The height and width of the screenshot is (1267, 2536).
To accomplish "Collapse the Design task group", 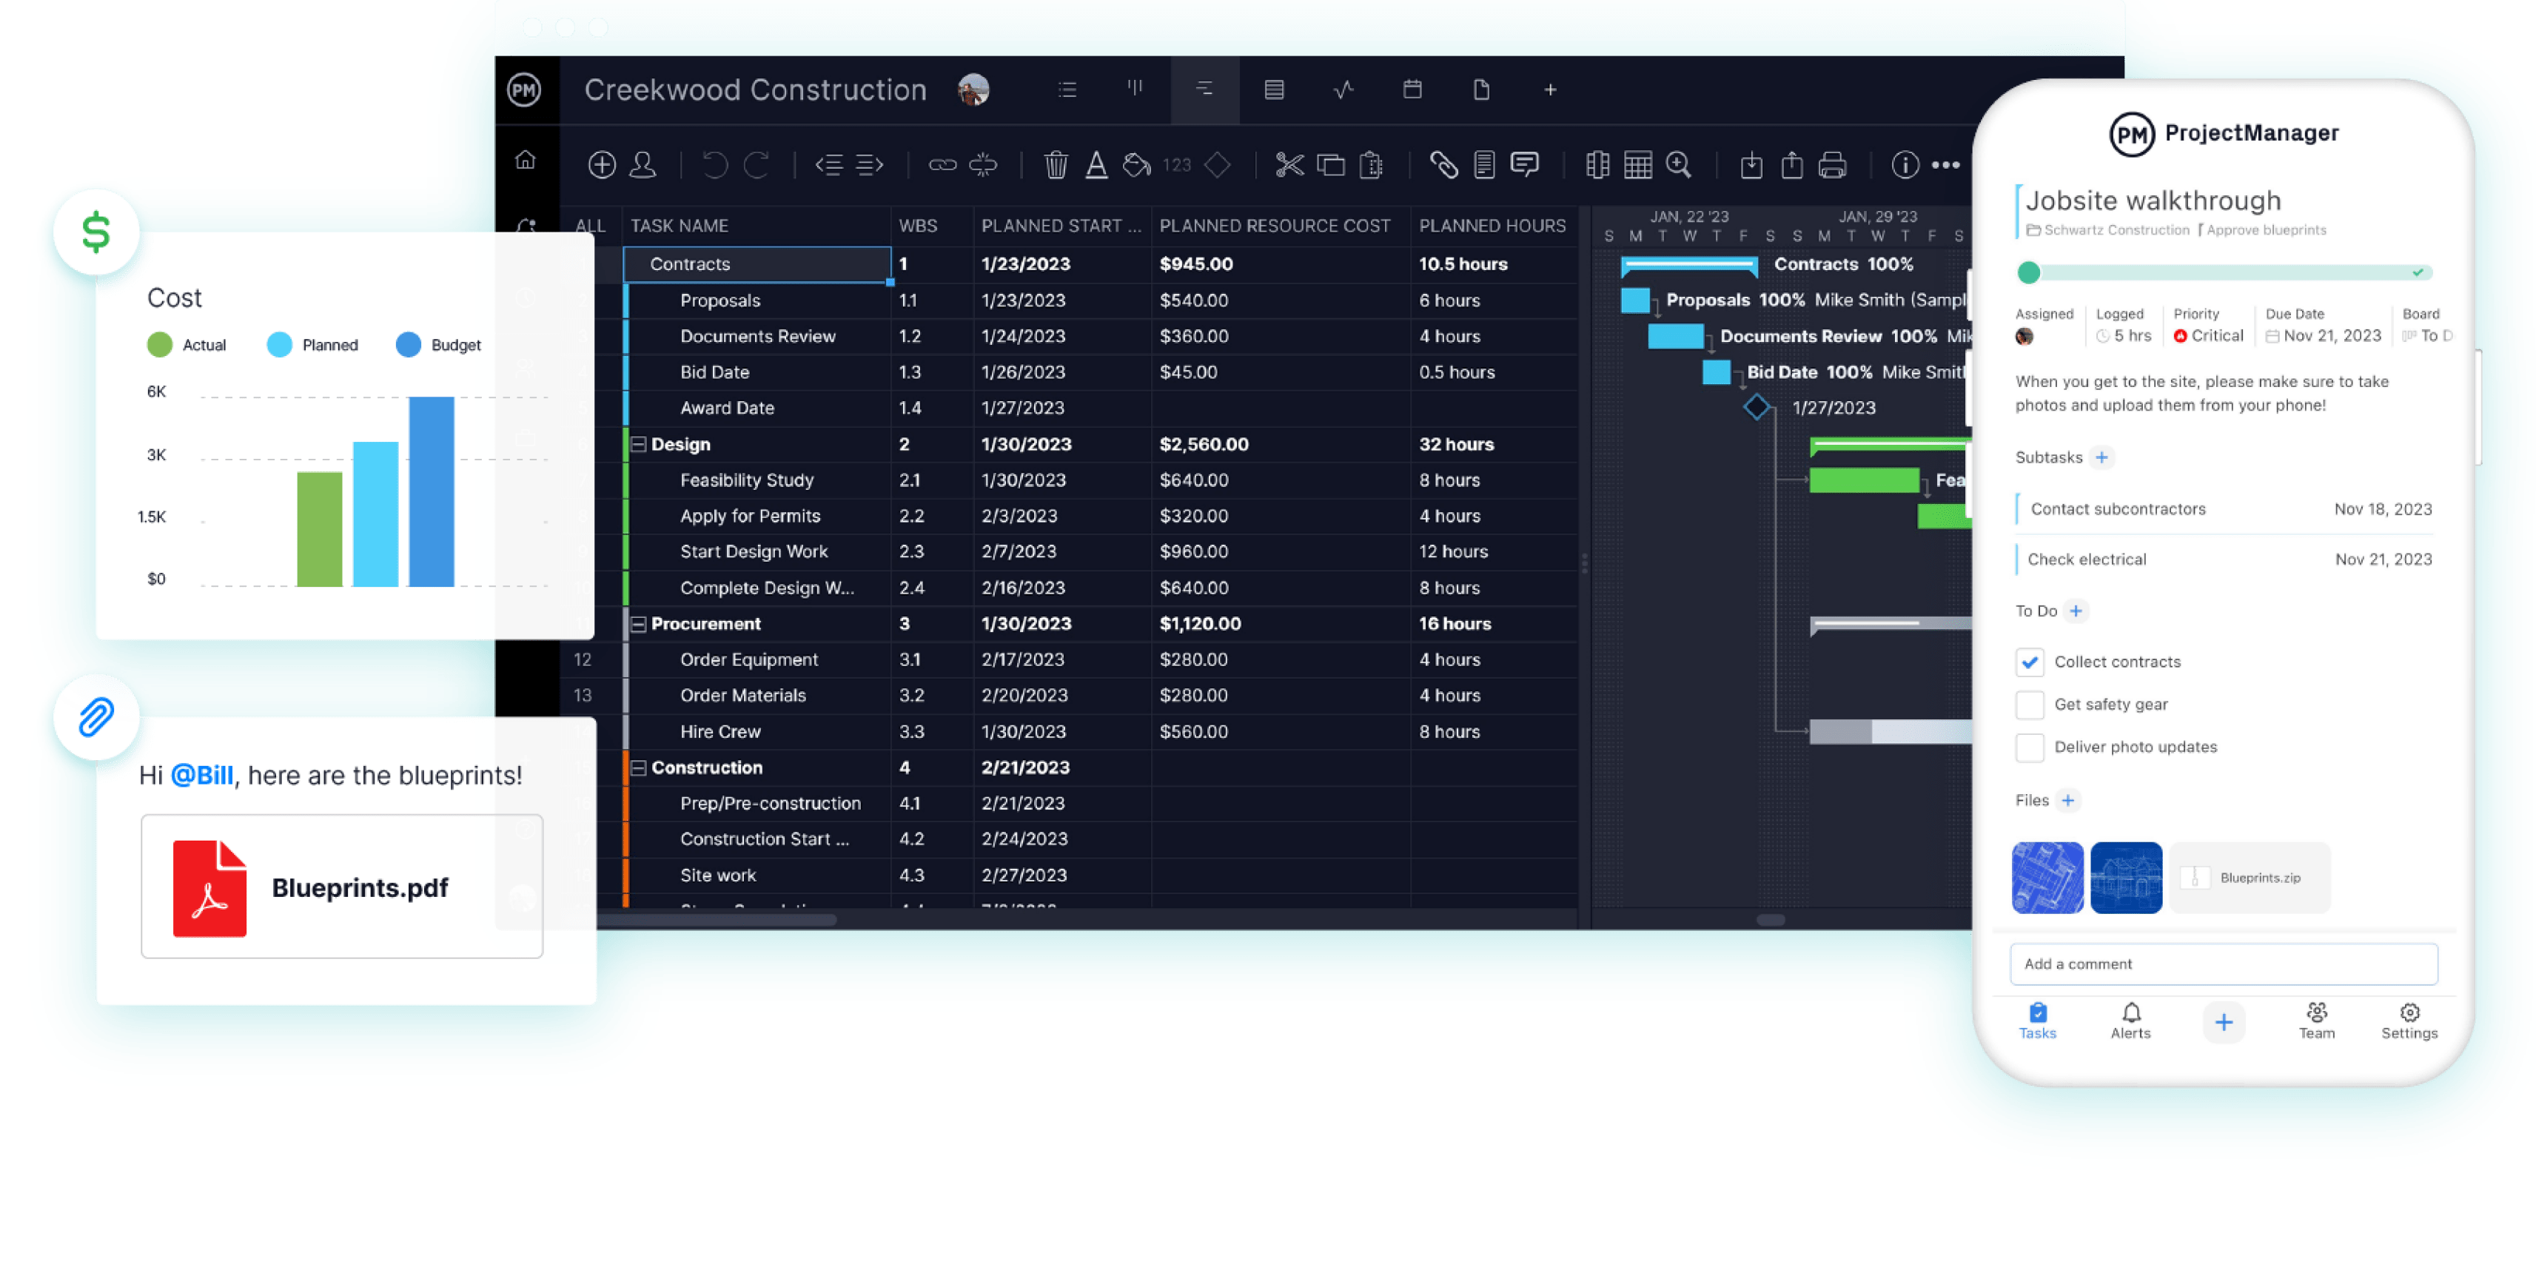I will click(x=638, y=444).
